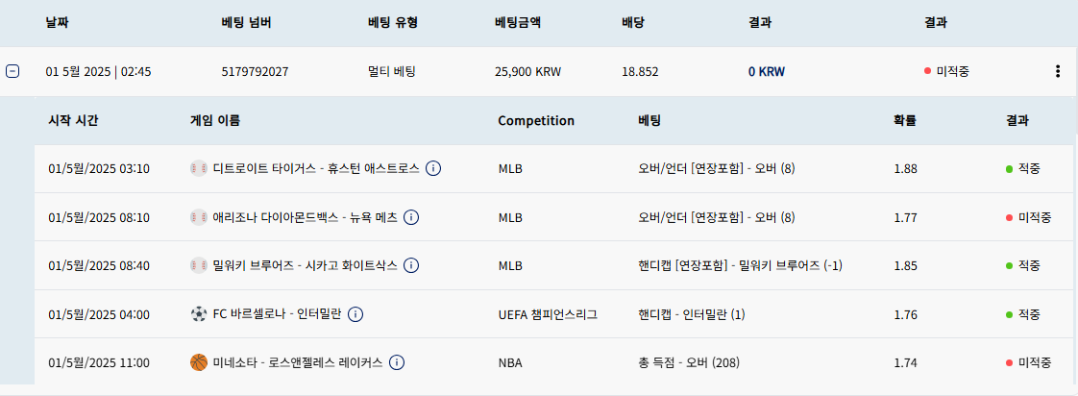Click the 시작 시간 column header
Viewport: 1078px width, 396px height.
point(74,121)
